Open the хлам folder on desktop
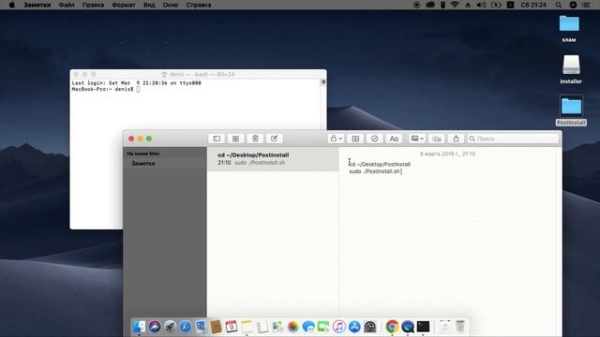The image size is (600, 337). click(569, 28)
